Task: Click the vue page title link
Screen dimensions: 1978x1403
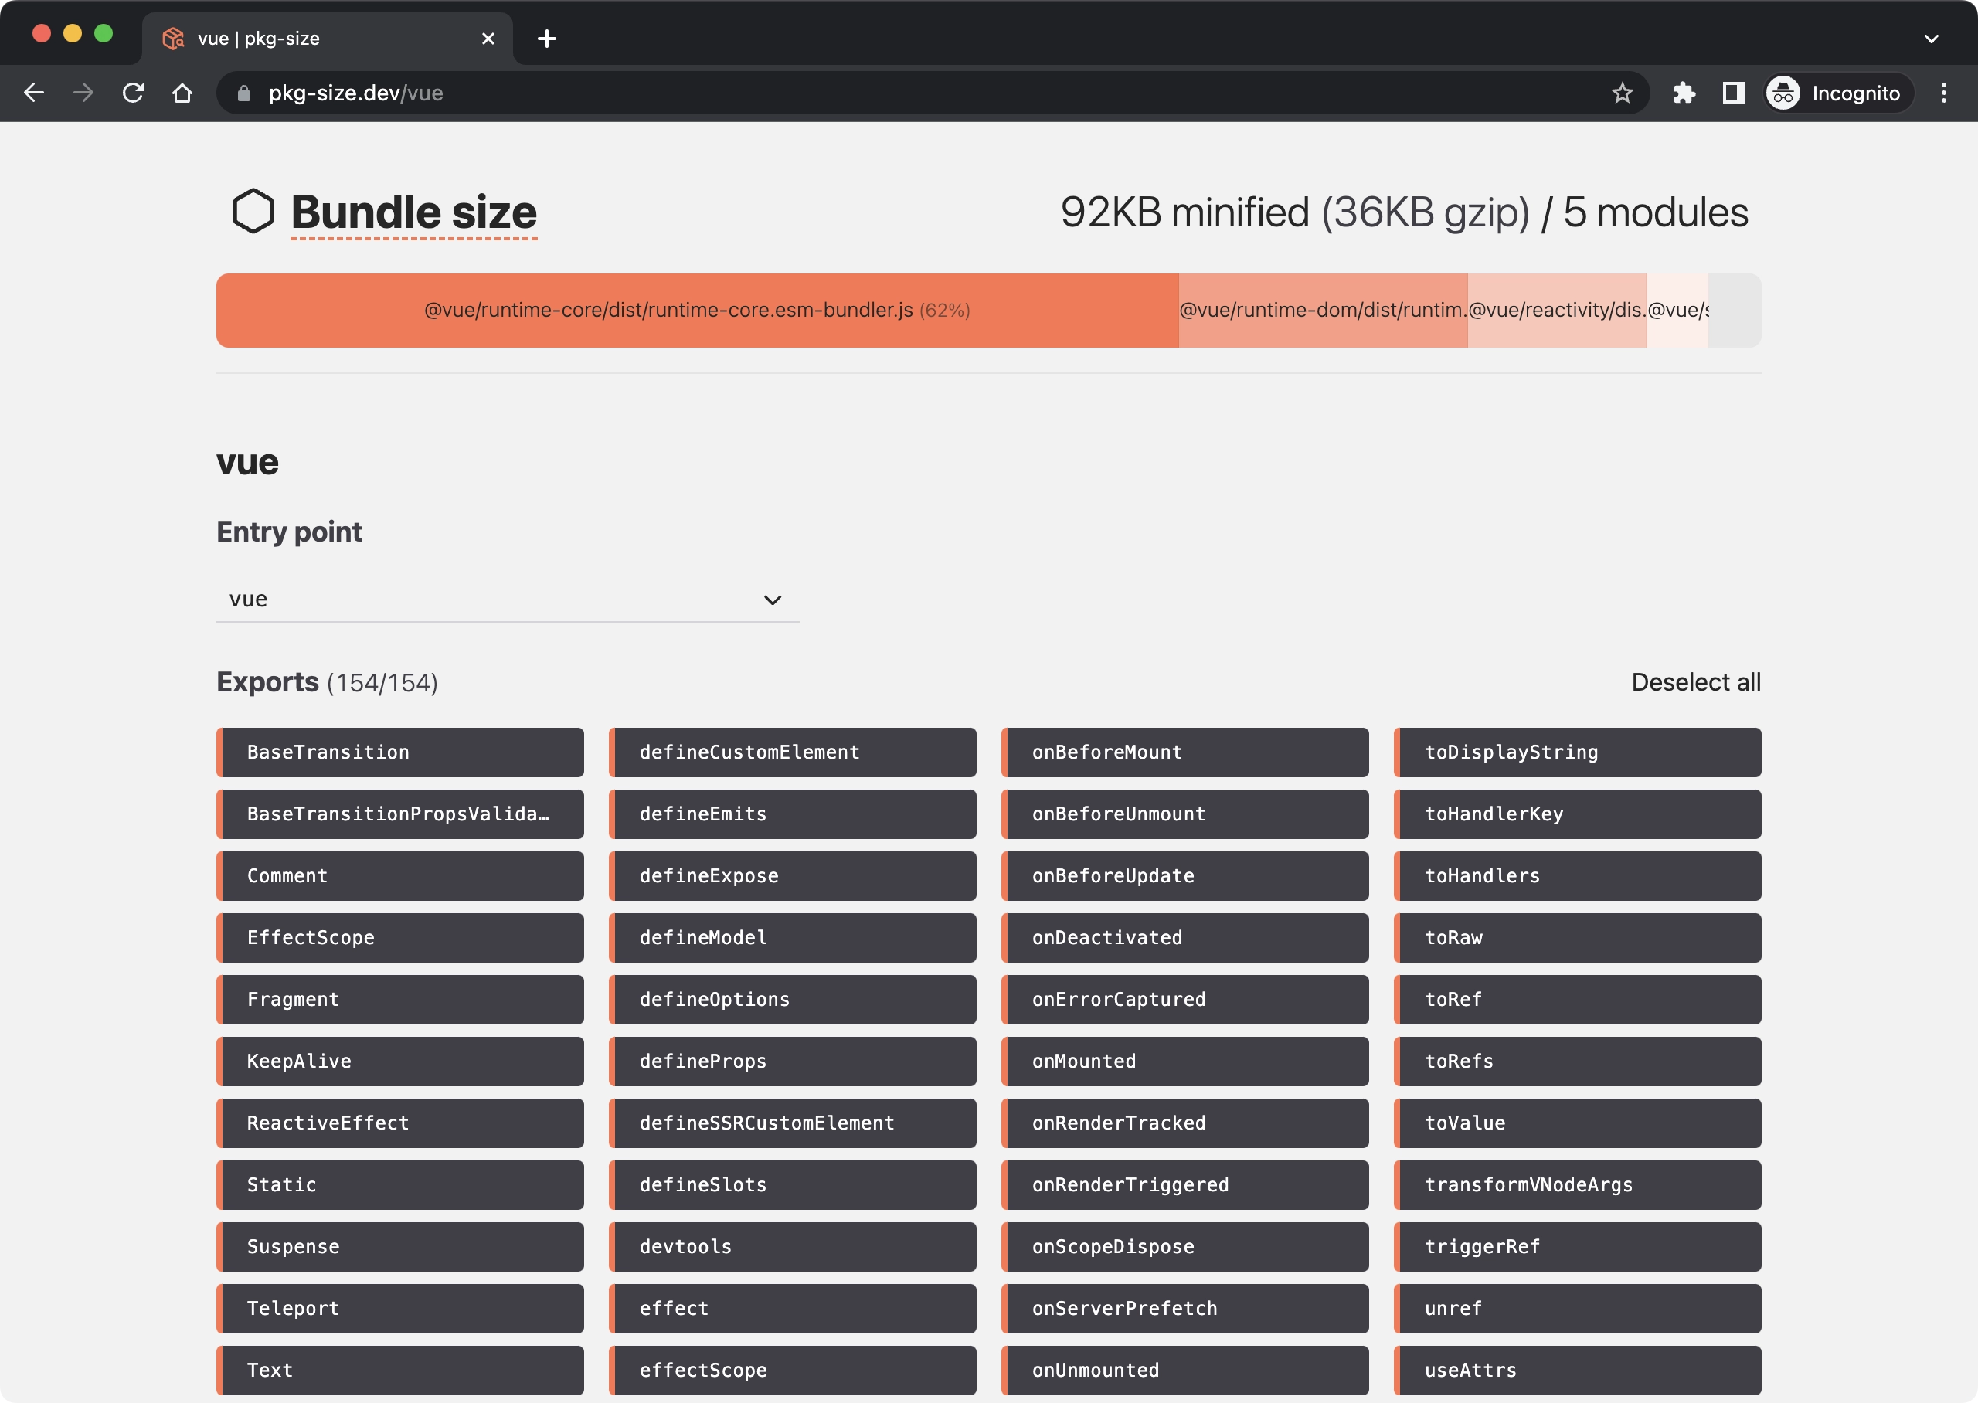Action: pyautogui.click(x=247, y=460)
